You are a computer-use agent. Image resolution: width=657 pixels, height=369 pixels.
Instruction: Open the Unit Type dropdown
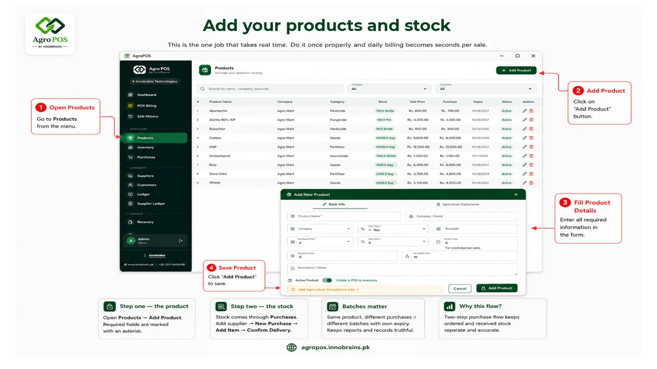tap(393, 229)
